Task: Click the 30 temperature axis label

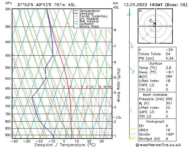Action: [101, 141]
